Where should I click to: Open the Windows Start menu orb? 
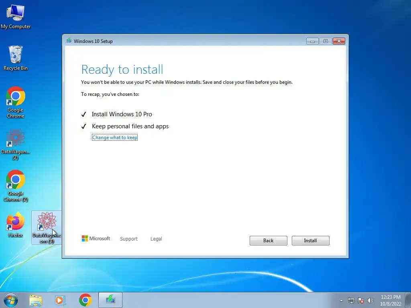(11, 300)
